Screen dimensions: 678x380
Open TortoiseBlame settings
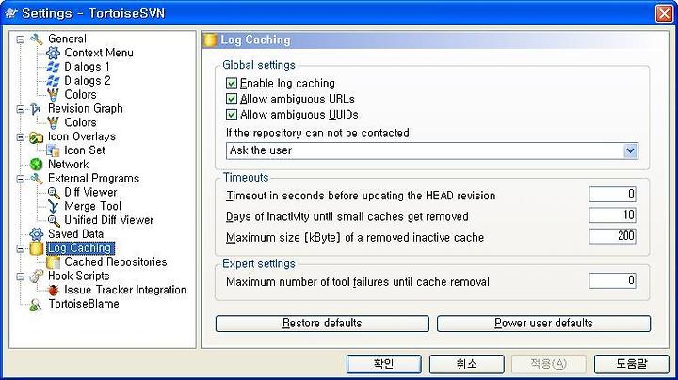(84, 304)
